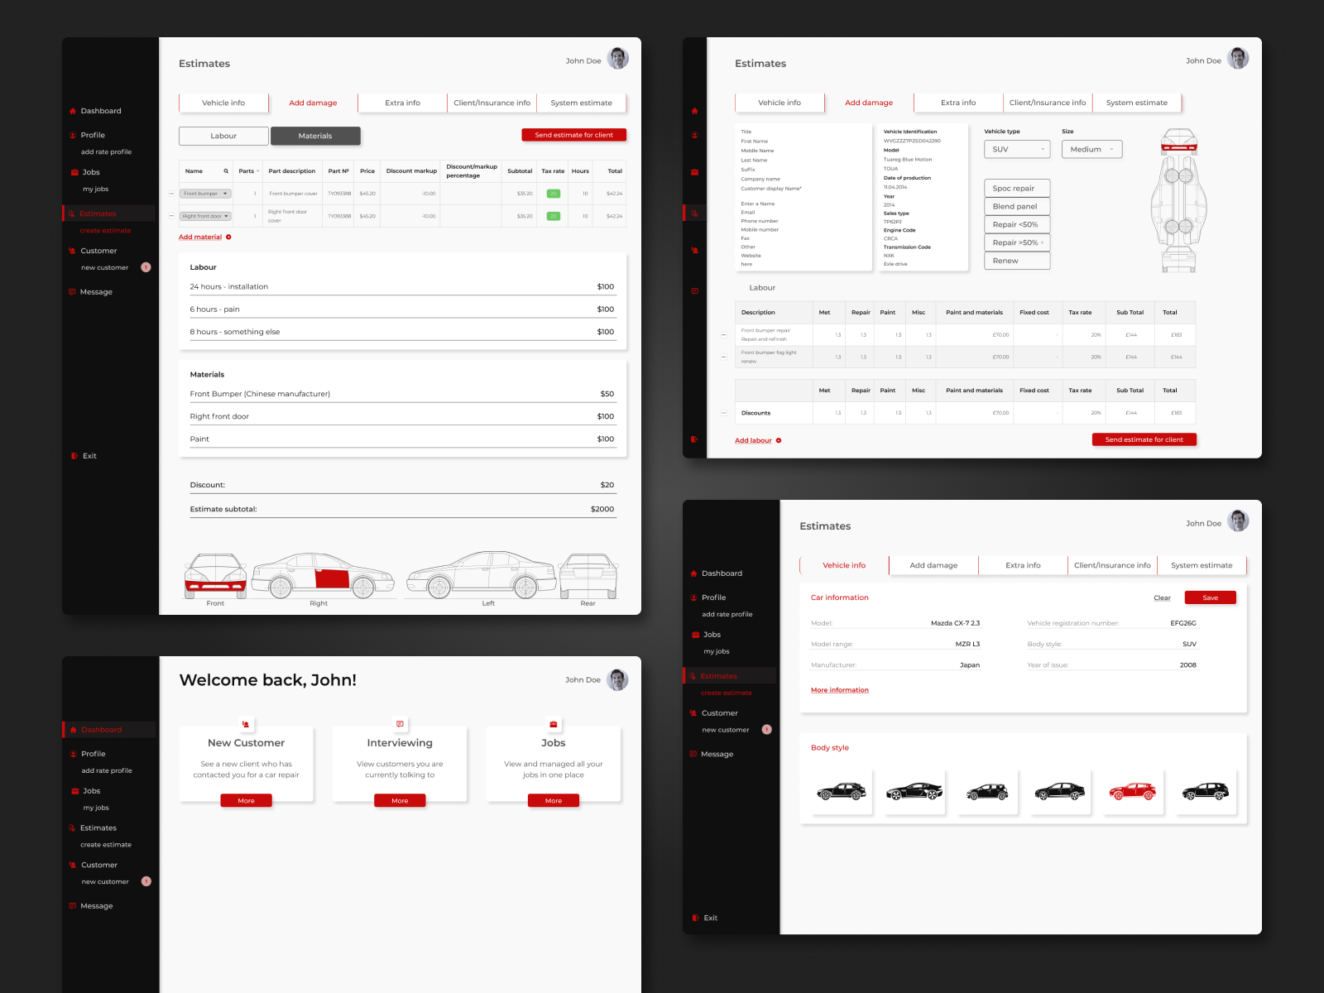Click Send estimate for client button
Viewport: 1324px width, 993px height.
tap(573, 135)
